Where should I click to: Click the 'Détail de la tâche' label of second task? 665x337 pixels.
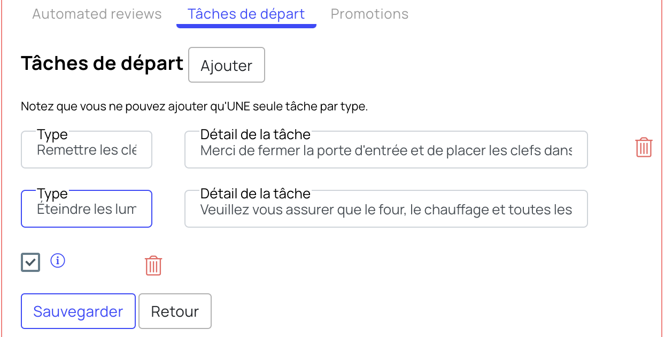(256, 194)
